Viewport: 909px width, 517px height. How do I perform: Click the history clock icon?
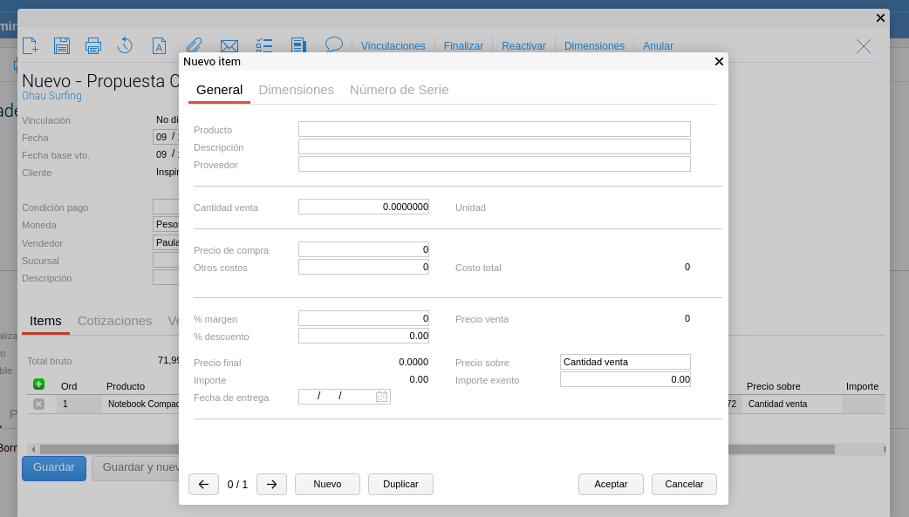tap(125, 46)
